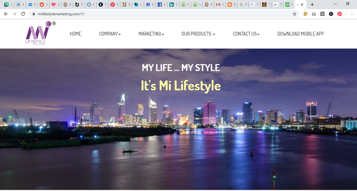Expand the OUR PRODUCTS dropdown menu
The height and width of the screenshot is (191, 357).
(198, 34)
